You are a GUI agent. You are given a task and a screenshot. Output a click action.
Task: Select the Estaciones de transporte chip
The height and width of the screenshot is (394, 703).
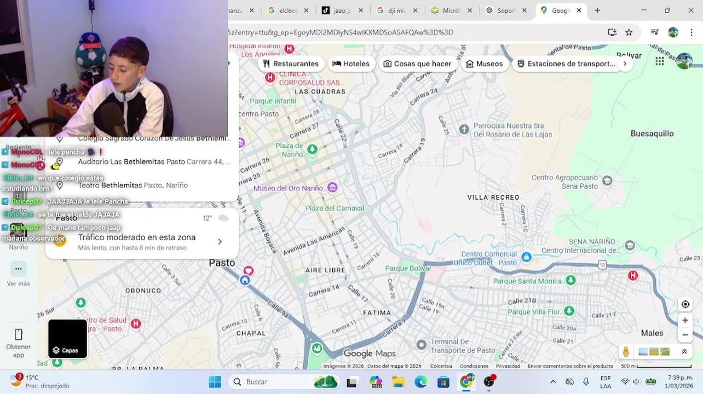point(566,63)
